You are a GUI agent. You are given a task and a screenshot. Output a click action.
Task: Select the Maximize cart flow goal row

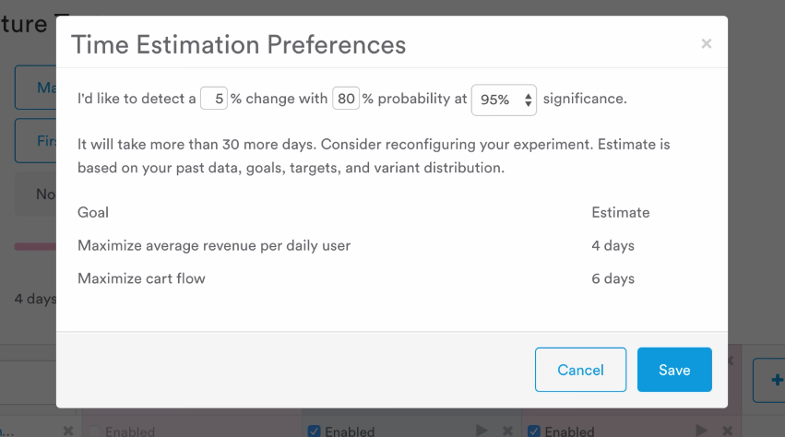click(x=392, y=278)
